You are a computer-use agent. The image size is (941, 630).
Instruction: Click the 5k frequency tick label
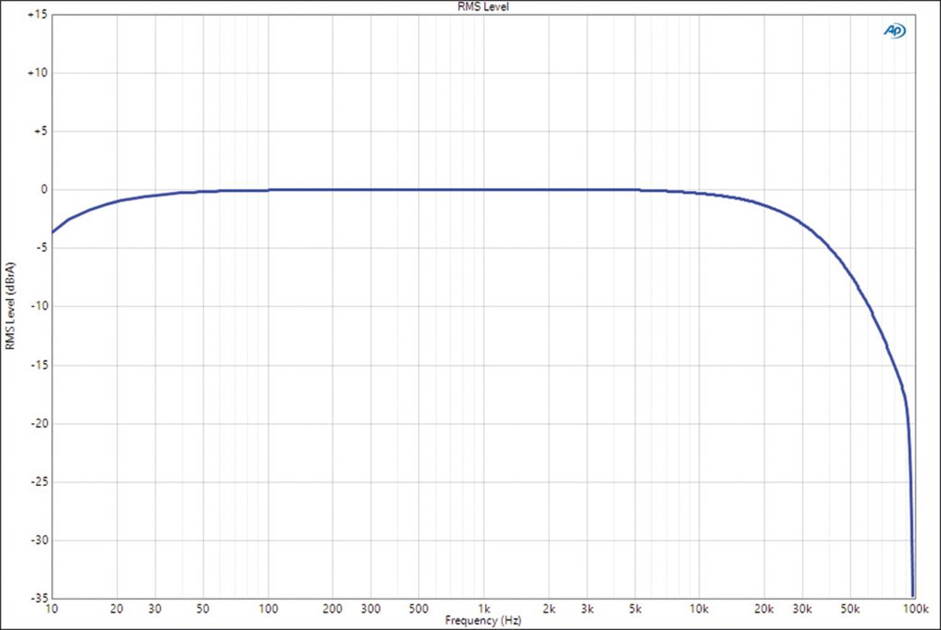[x=635, y=609]
